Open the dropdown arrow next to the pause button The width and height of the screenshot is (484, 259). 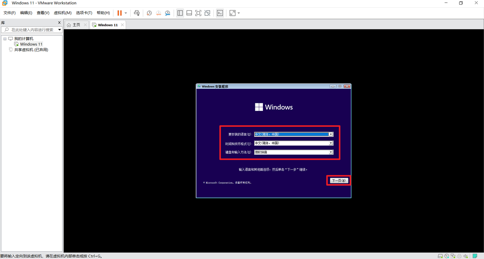[x=125, y=13]
